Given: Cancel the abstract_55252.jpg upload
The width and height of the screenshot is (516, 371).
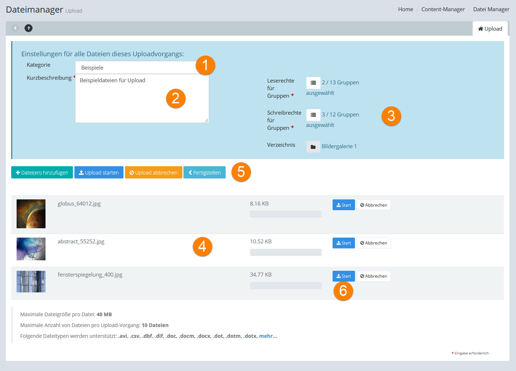Looking at the screenshot, I should tap(373, 243).
